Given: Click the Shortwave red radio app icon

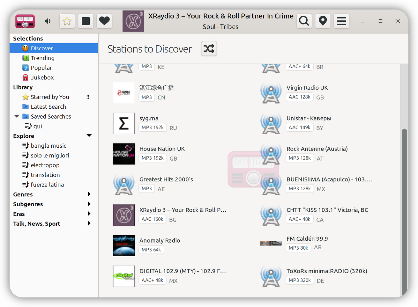Looking at the screenshot, I should (25, 21).
